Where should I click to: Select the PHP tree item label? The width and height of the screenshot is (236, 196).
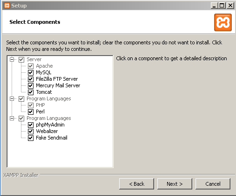[x=40, y=105]
